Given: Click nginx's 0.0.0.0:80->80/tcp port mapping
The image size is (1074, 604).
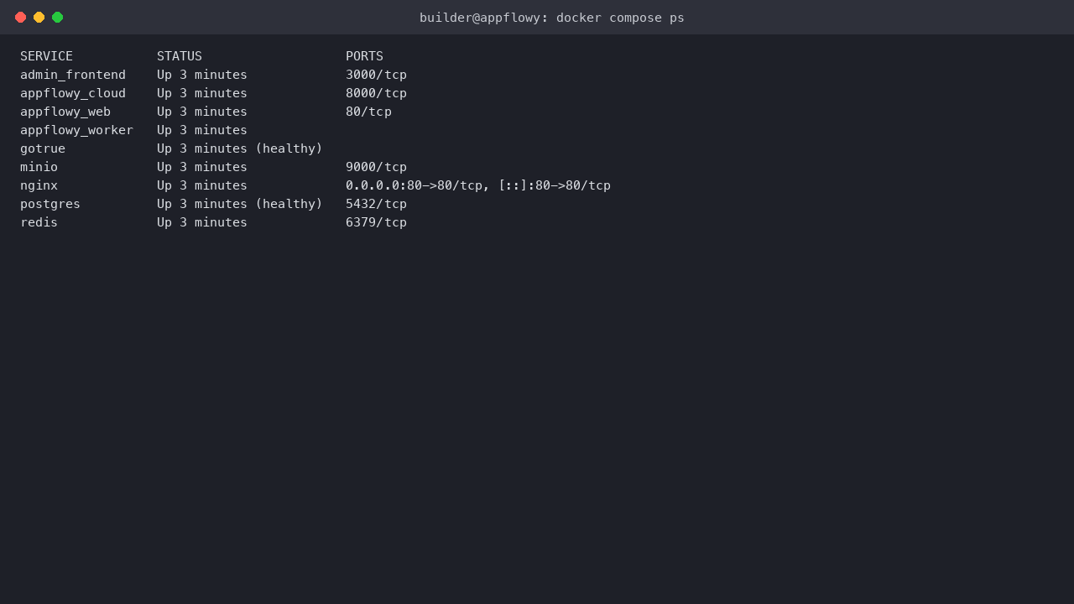Looking at the screenshot, I should (414, 185).
